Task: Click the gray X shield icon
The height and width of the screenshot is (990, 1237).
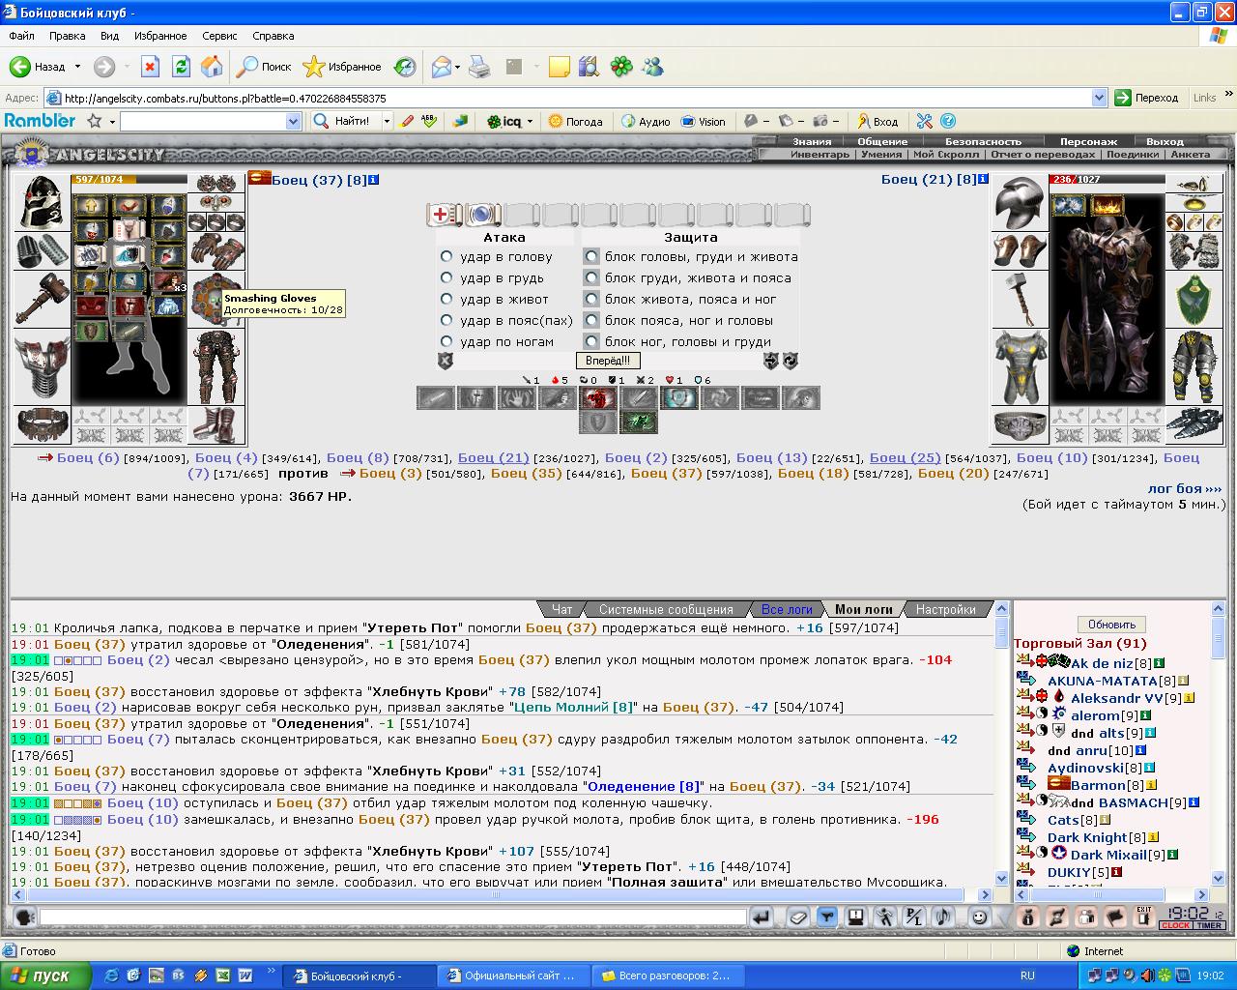Action: [x=446, y=361]
